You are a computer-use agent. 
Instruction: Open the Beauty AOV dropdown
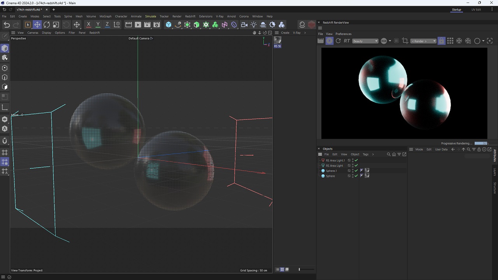pos(365,41)
